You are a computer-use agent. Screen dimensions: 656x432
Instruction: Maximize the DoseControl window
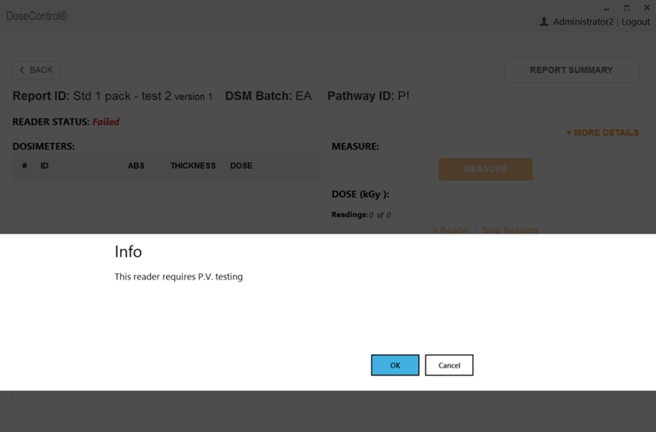tap(627, 8)
